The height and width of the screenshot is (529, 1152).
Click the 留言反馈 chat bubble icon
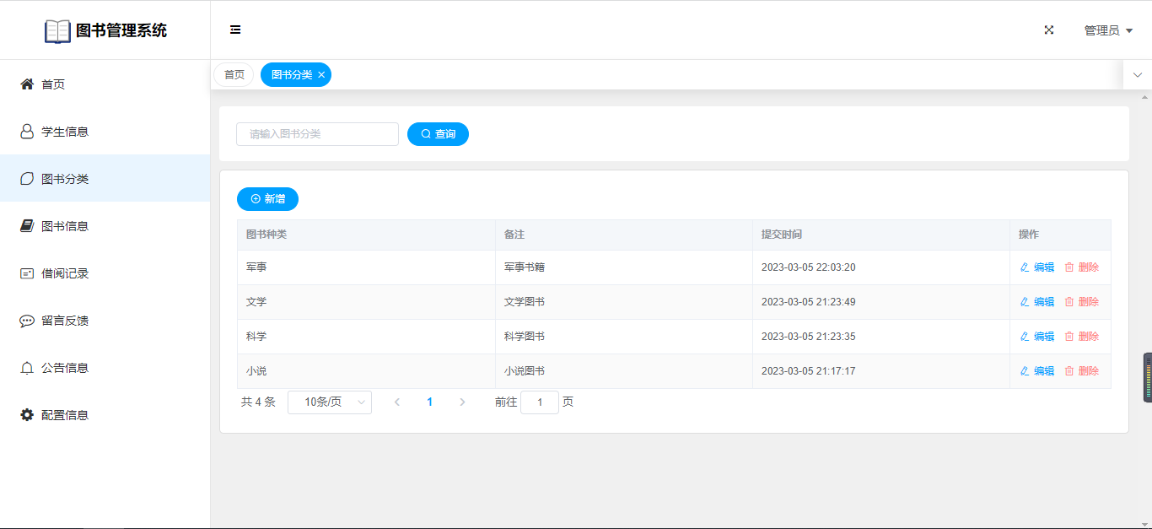[27, 321]
